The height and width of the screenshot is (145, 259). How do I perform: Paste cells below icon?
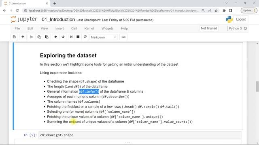tap(47, 37)
